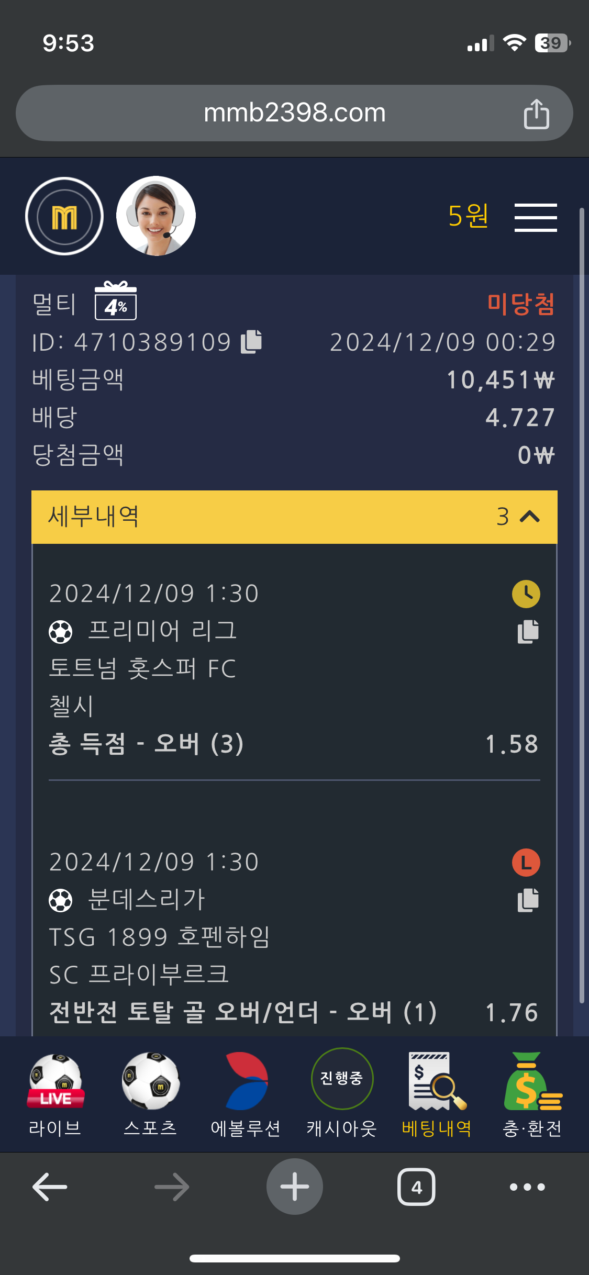Go to the 스포츠 sports tab
Screen dimensions: 589x1275
151,1094
